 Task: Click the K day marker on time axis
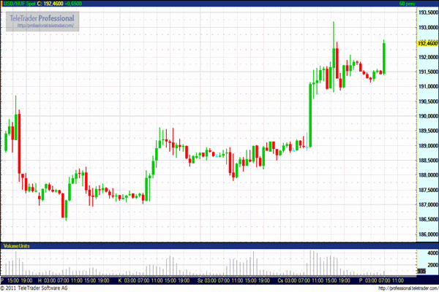(x=120, y=280)
